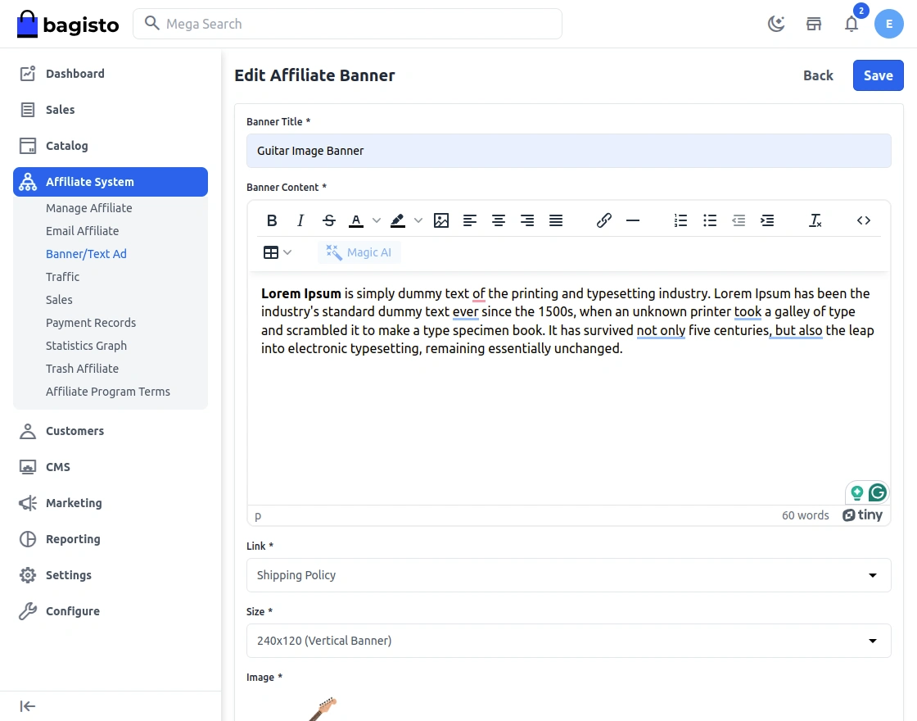Viewport: 917px width, 721px height.
Task: Apply background highlight color
Action: [x=398, y=220]
